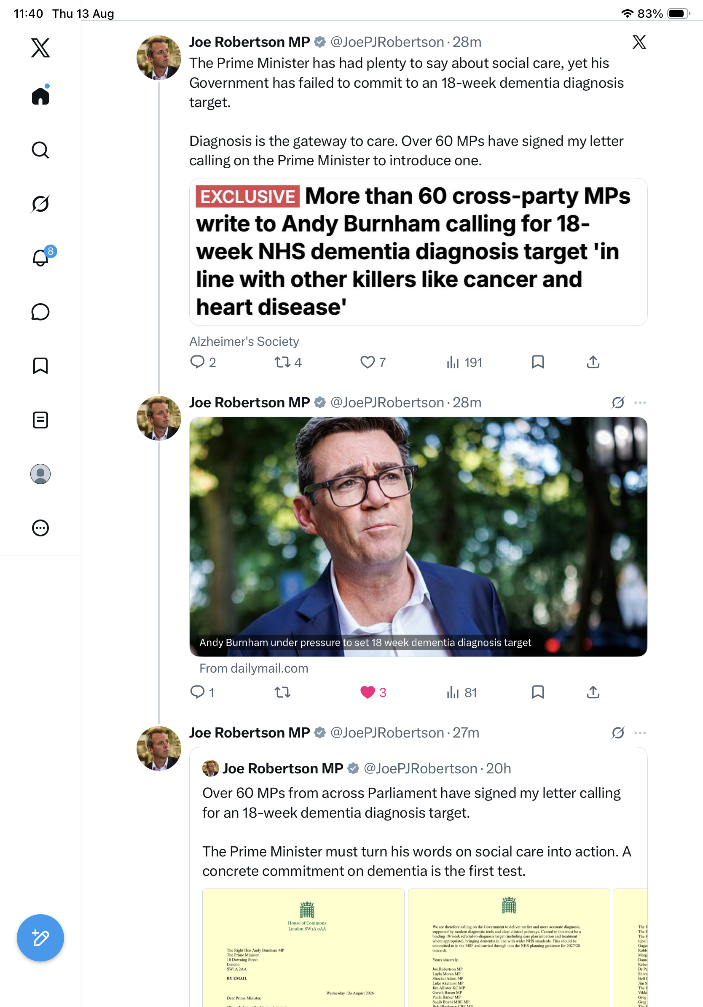Image resolution: width=703 pixels, height=1007 pixels.
Task: Unlike the dailymail post with 3 likes
Action: click(x=373, y=692)
